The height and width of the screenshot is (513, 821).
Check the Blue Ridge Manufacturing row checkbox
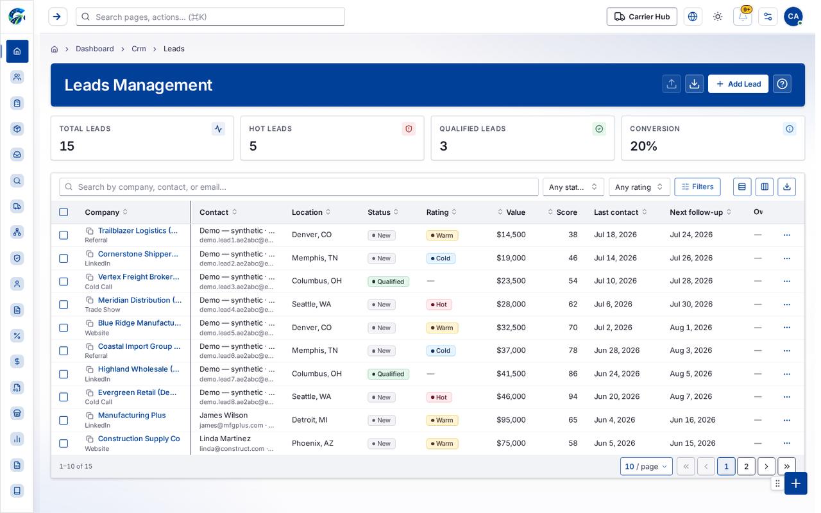coord(63,328)
